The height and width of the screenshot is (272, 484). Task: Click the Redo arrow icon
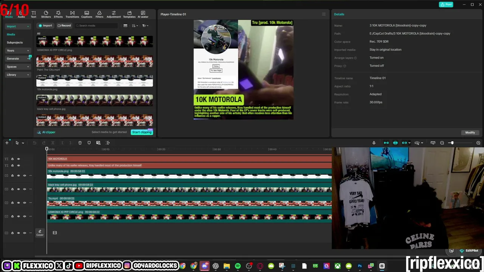(43, 143)
